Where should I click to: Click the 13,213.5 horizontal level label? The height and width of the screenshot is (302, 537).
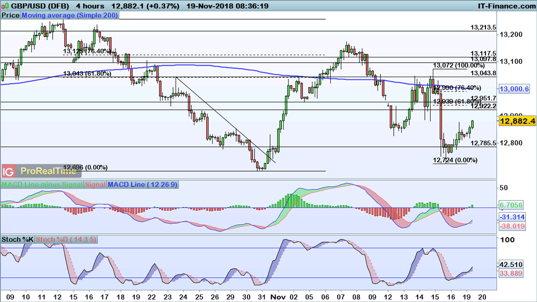click(x=483, y=27)
